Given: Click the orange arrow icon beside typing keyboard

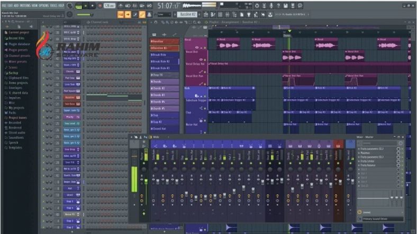Looking at the screenshot, I should tap(128, 15).
